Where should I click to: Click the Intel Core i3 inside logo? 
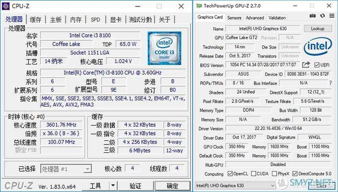tap(164, 48)
